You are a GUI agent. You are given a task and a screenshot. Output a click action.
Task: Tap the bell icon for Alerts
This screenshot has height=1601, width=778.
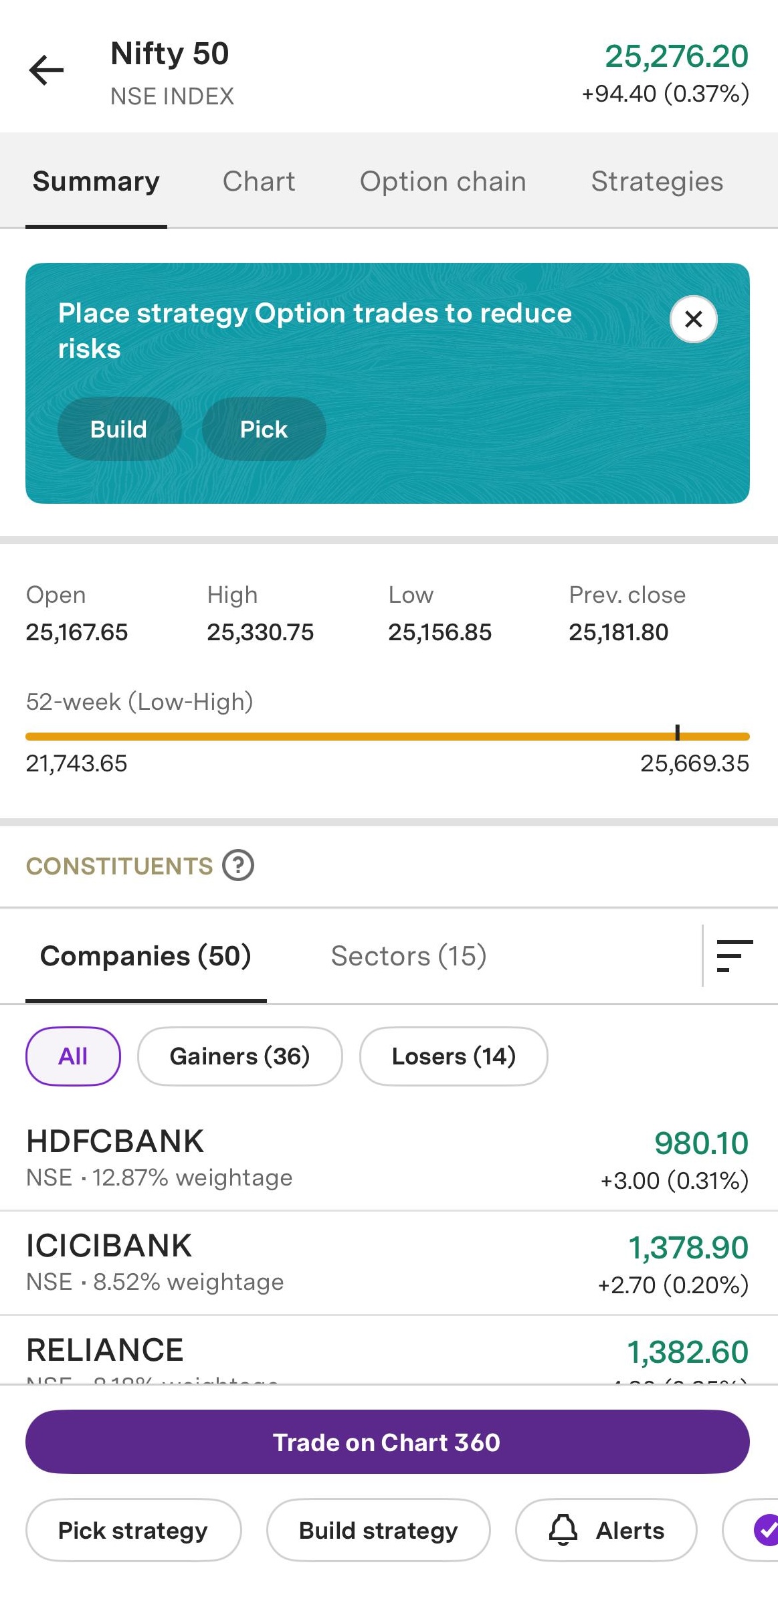coord(563,1529)
